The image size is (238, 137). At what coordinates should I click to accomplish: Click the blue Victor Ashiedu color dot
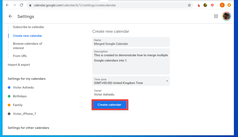point(9,87)
